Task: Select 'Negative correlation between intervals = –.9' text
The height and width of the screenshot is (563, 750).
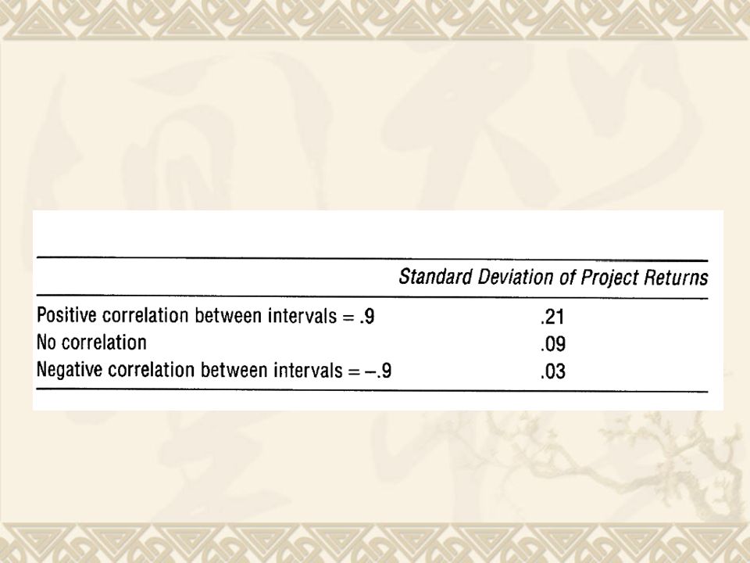Action: coord(214,371)
